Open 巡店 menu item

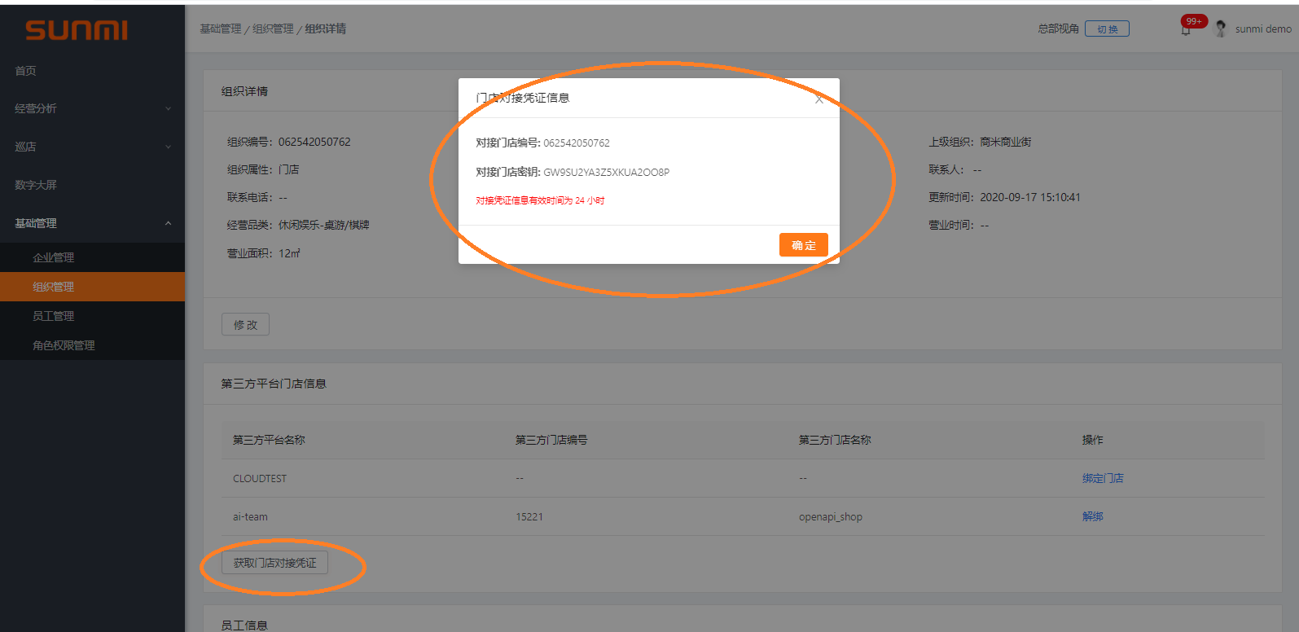(25, 147)
